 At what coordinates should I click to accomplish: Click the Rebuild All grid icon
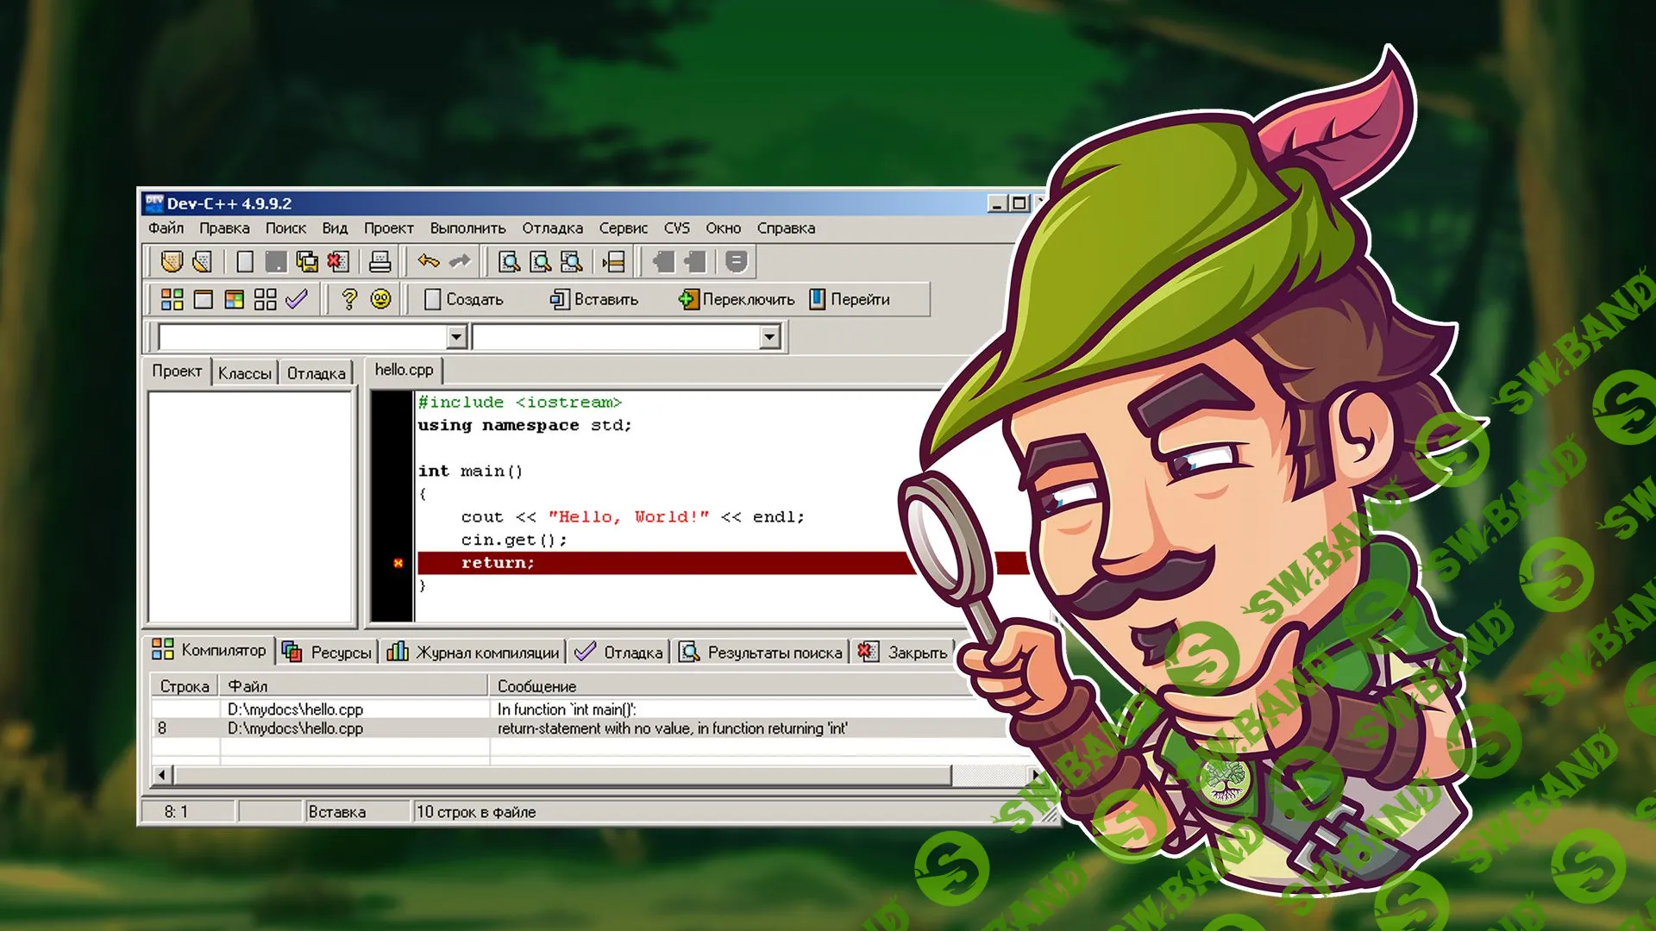pos(266,299)
